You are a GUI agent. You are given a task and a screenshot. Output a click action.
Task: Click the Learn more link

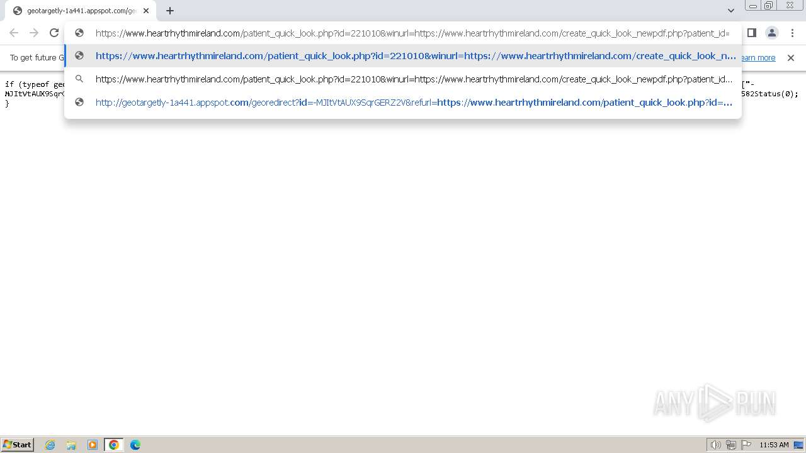tap(758, 58)
